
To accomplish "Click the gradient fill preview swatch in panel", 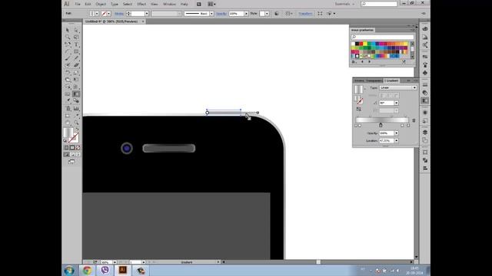I will click(358, 89).
